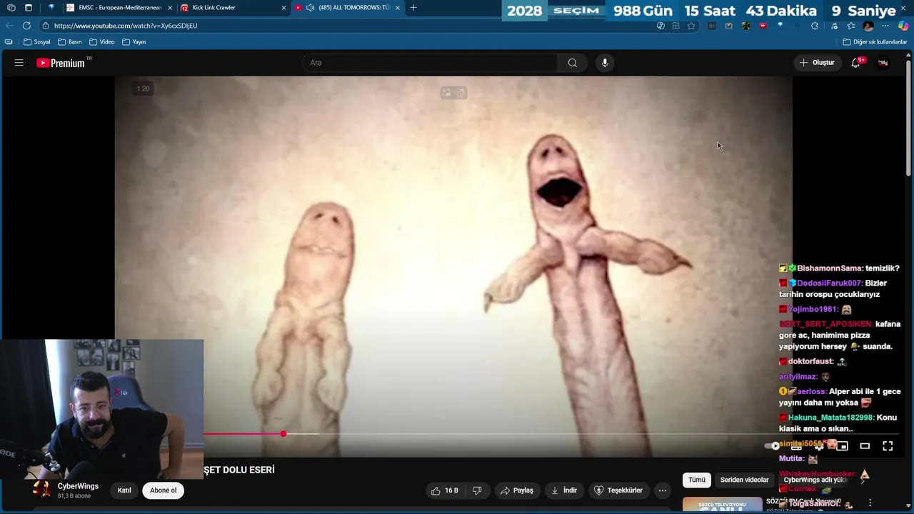The height and width of the screenshot is (514, 914).
Task: Open miniplayer from player controls
Action: coord(843,446)
